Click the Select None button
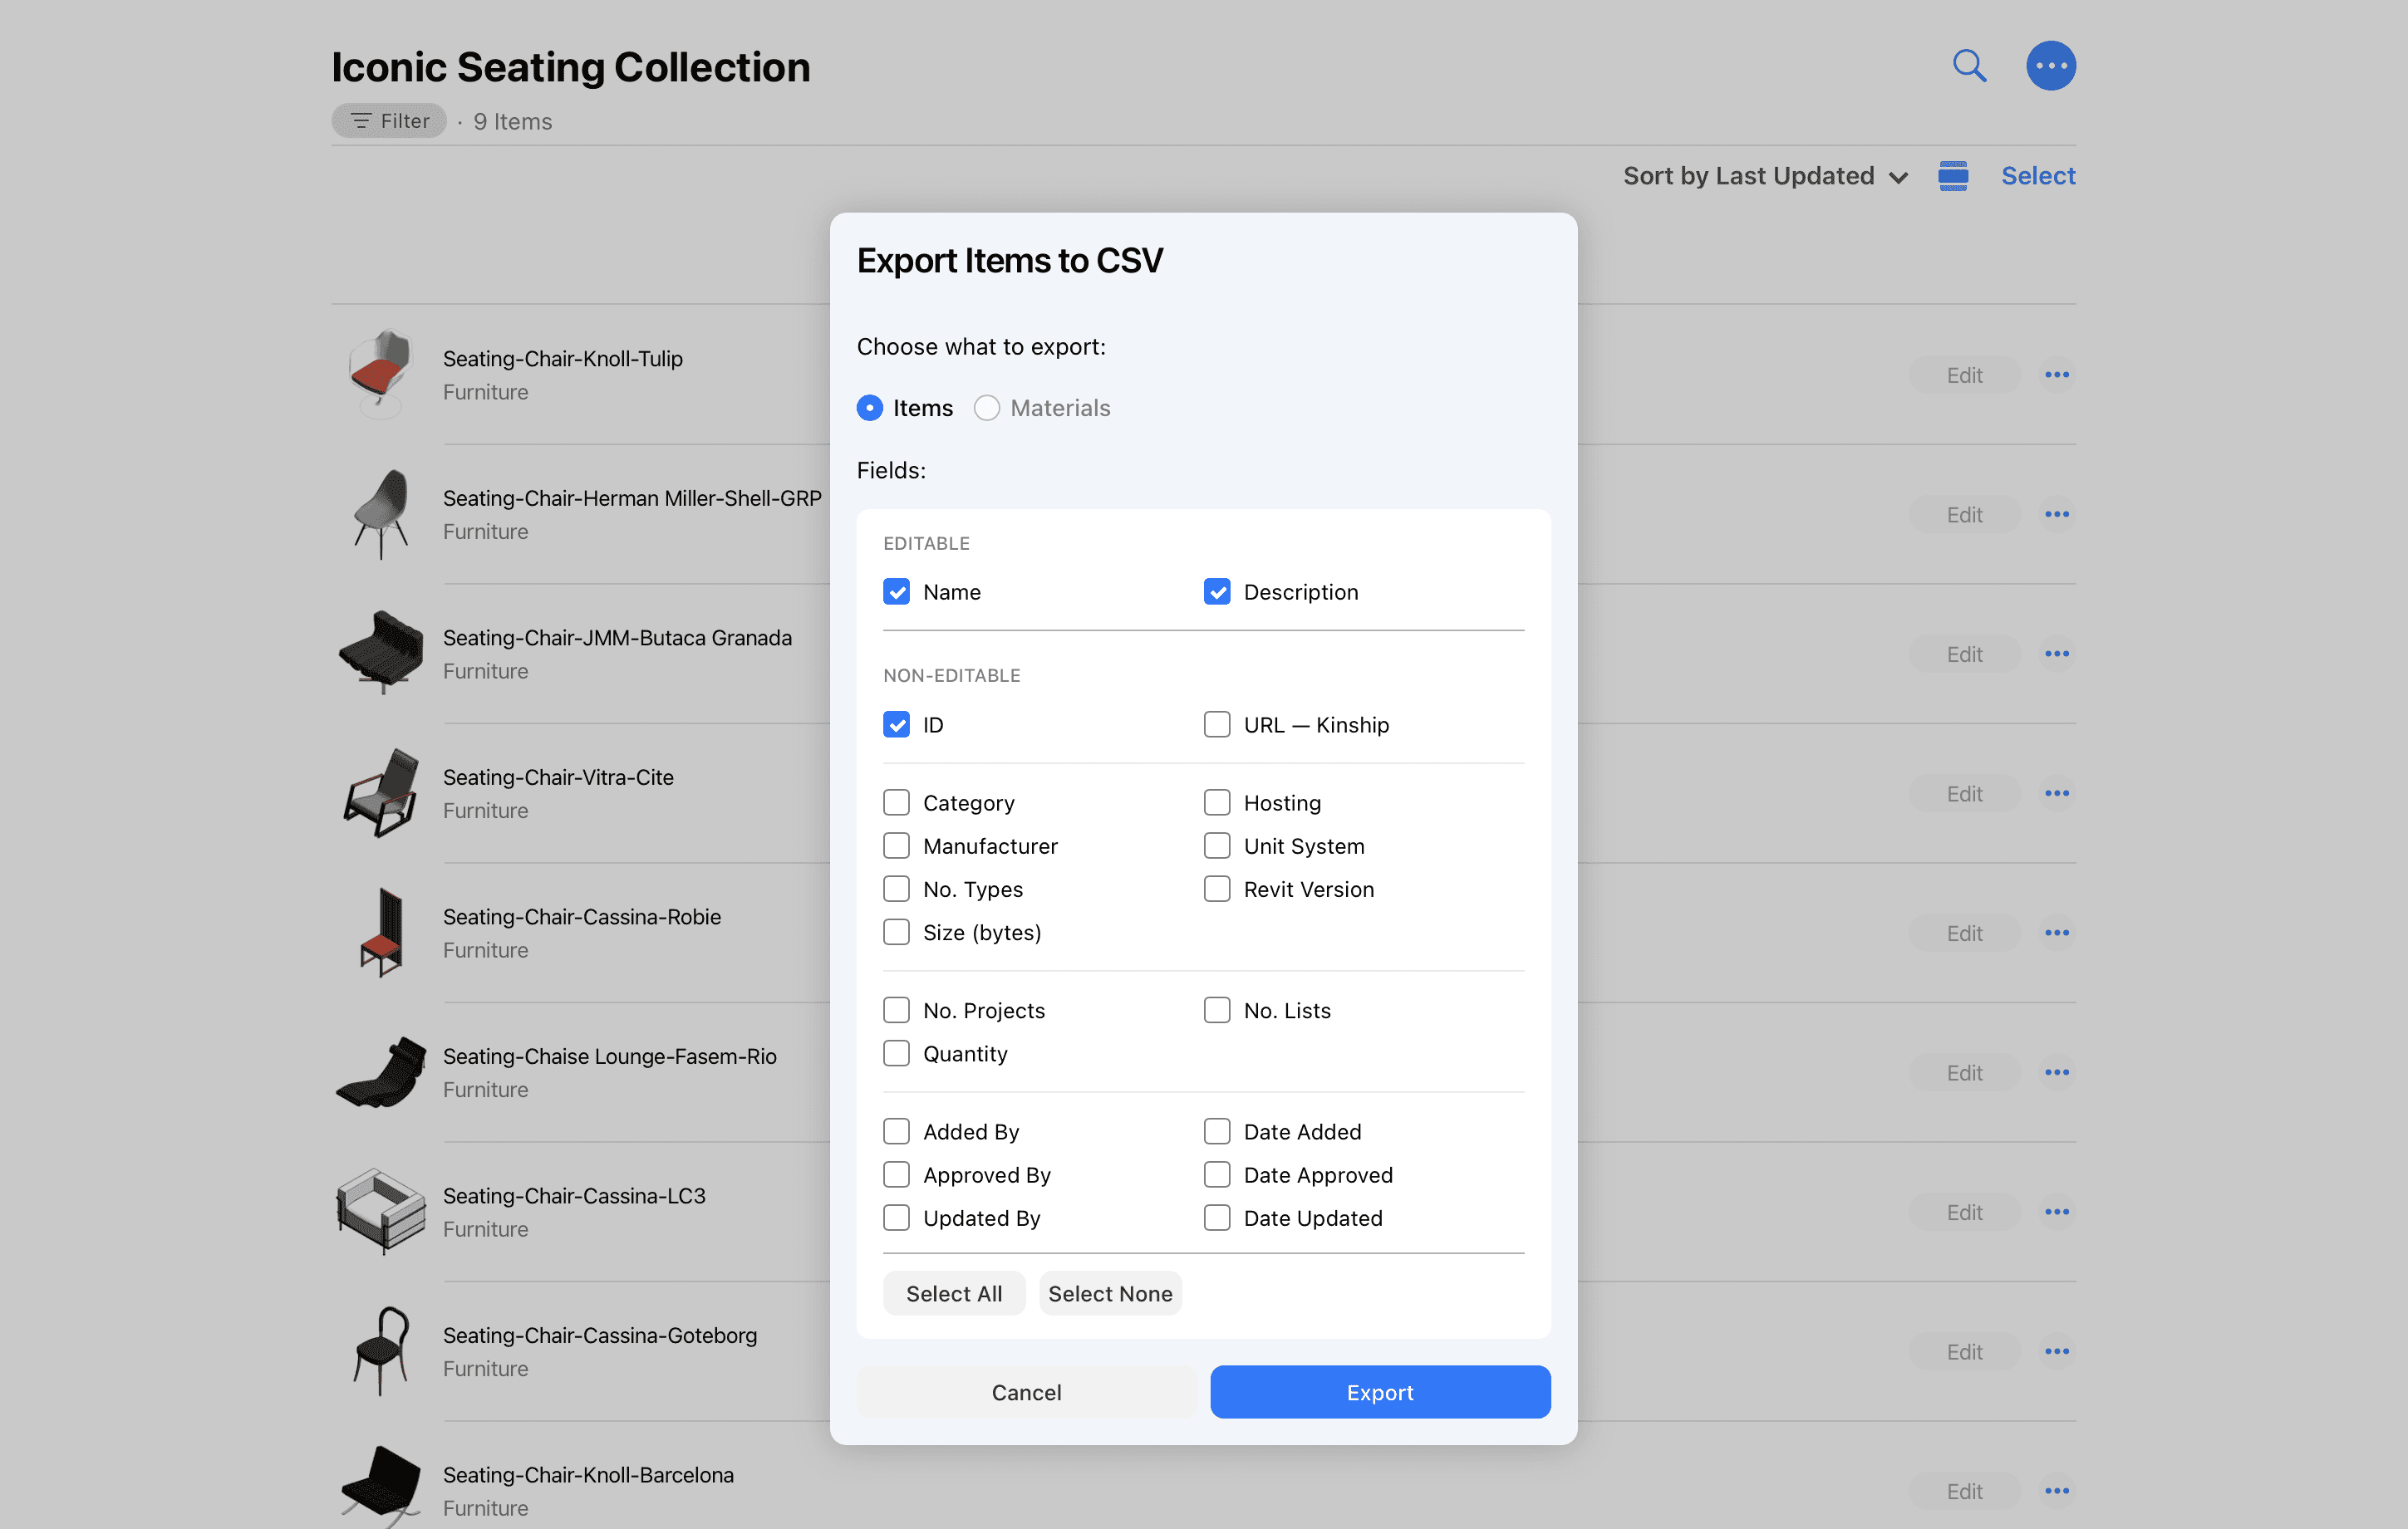Screen dimensions: 2408x1529 1110,1293
